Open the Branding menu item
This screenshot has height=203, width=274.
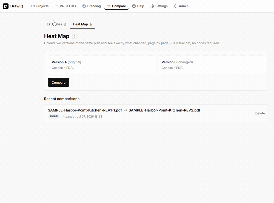click(92, 6)
